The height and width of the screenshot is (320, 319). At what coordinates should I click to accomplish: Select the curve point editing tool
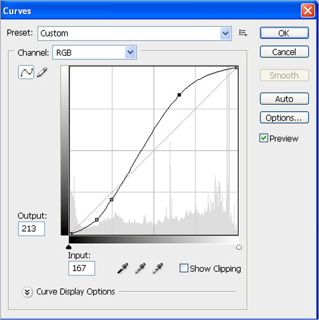(26, 72)
